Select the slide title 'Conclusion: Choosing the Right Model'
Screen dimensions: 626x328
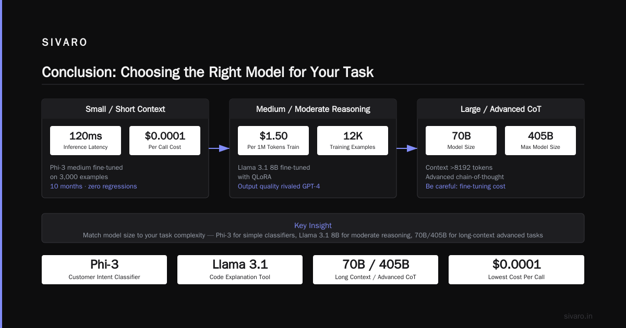(208, 72)
